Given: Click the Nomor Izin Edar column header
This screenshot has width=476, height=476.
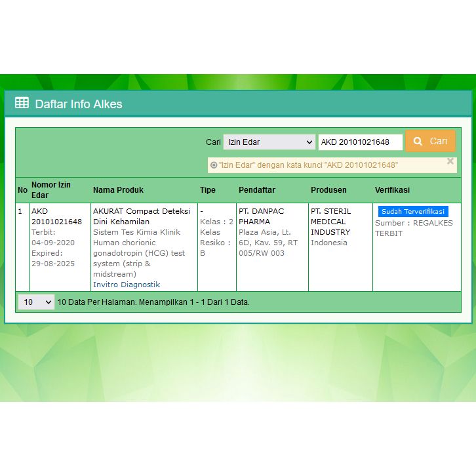Looking at the screenshot, I should pos(51,189).
